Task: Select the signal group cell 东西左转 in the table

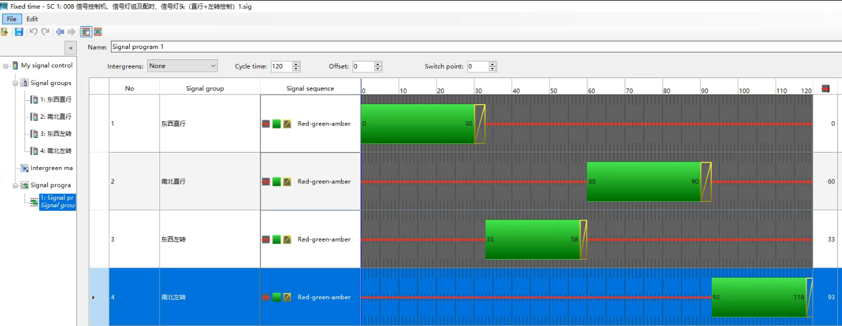Action: (210, 239)
